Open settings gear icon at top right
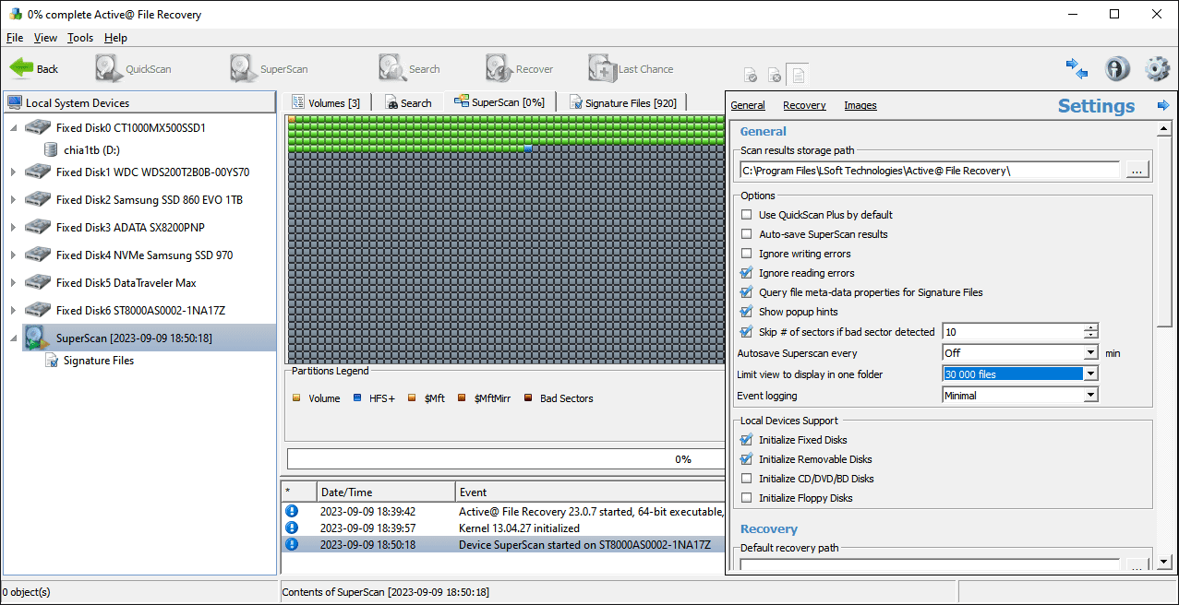 (x=1157, y=69)
